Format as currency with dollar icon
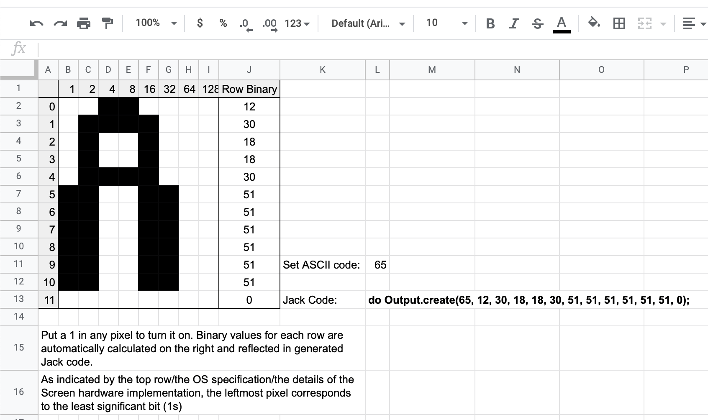 coord(200,23)
